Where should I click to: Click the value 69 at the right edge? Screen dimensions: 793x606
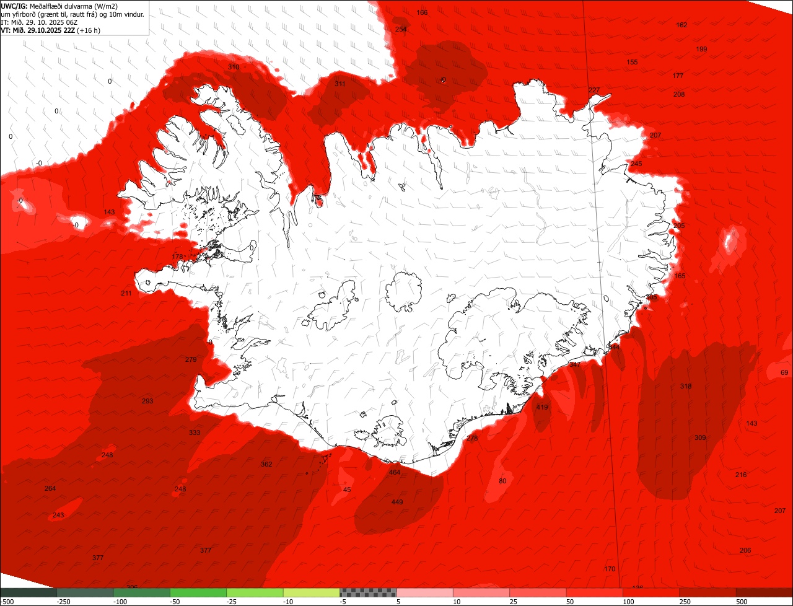click(x=784, y=372)
